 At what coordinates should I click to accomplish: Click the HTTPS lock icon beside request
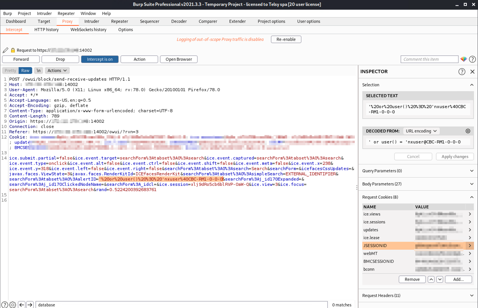pos(13,50)
